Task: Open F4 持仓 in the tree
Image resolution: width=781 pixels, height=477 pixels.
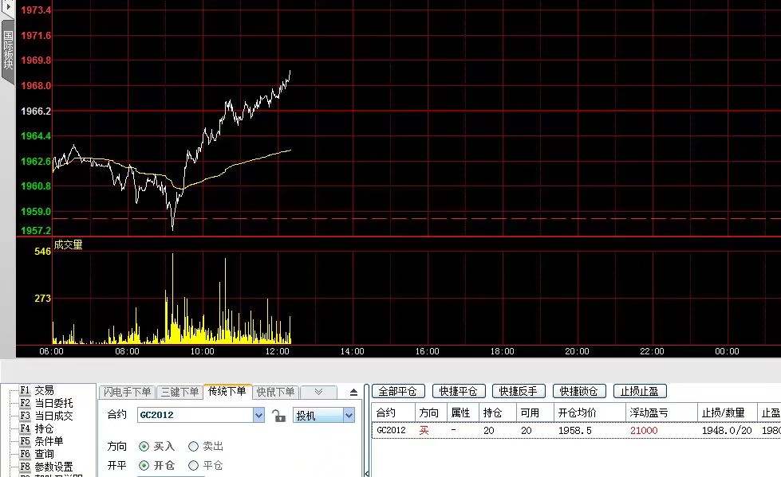Action: point(37,428)
